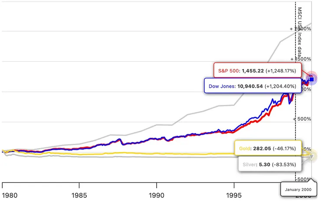Viewport: 321px width, 209px height.
Task: Click the gray triangle Silver marker
Action: (311, 156)
